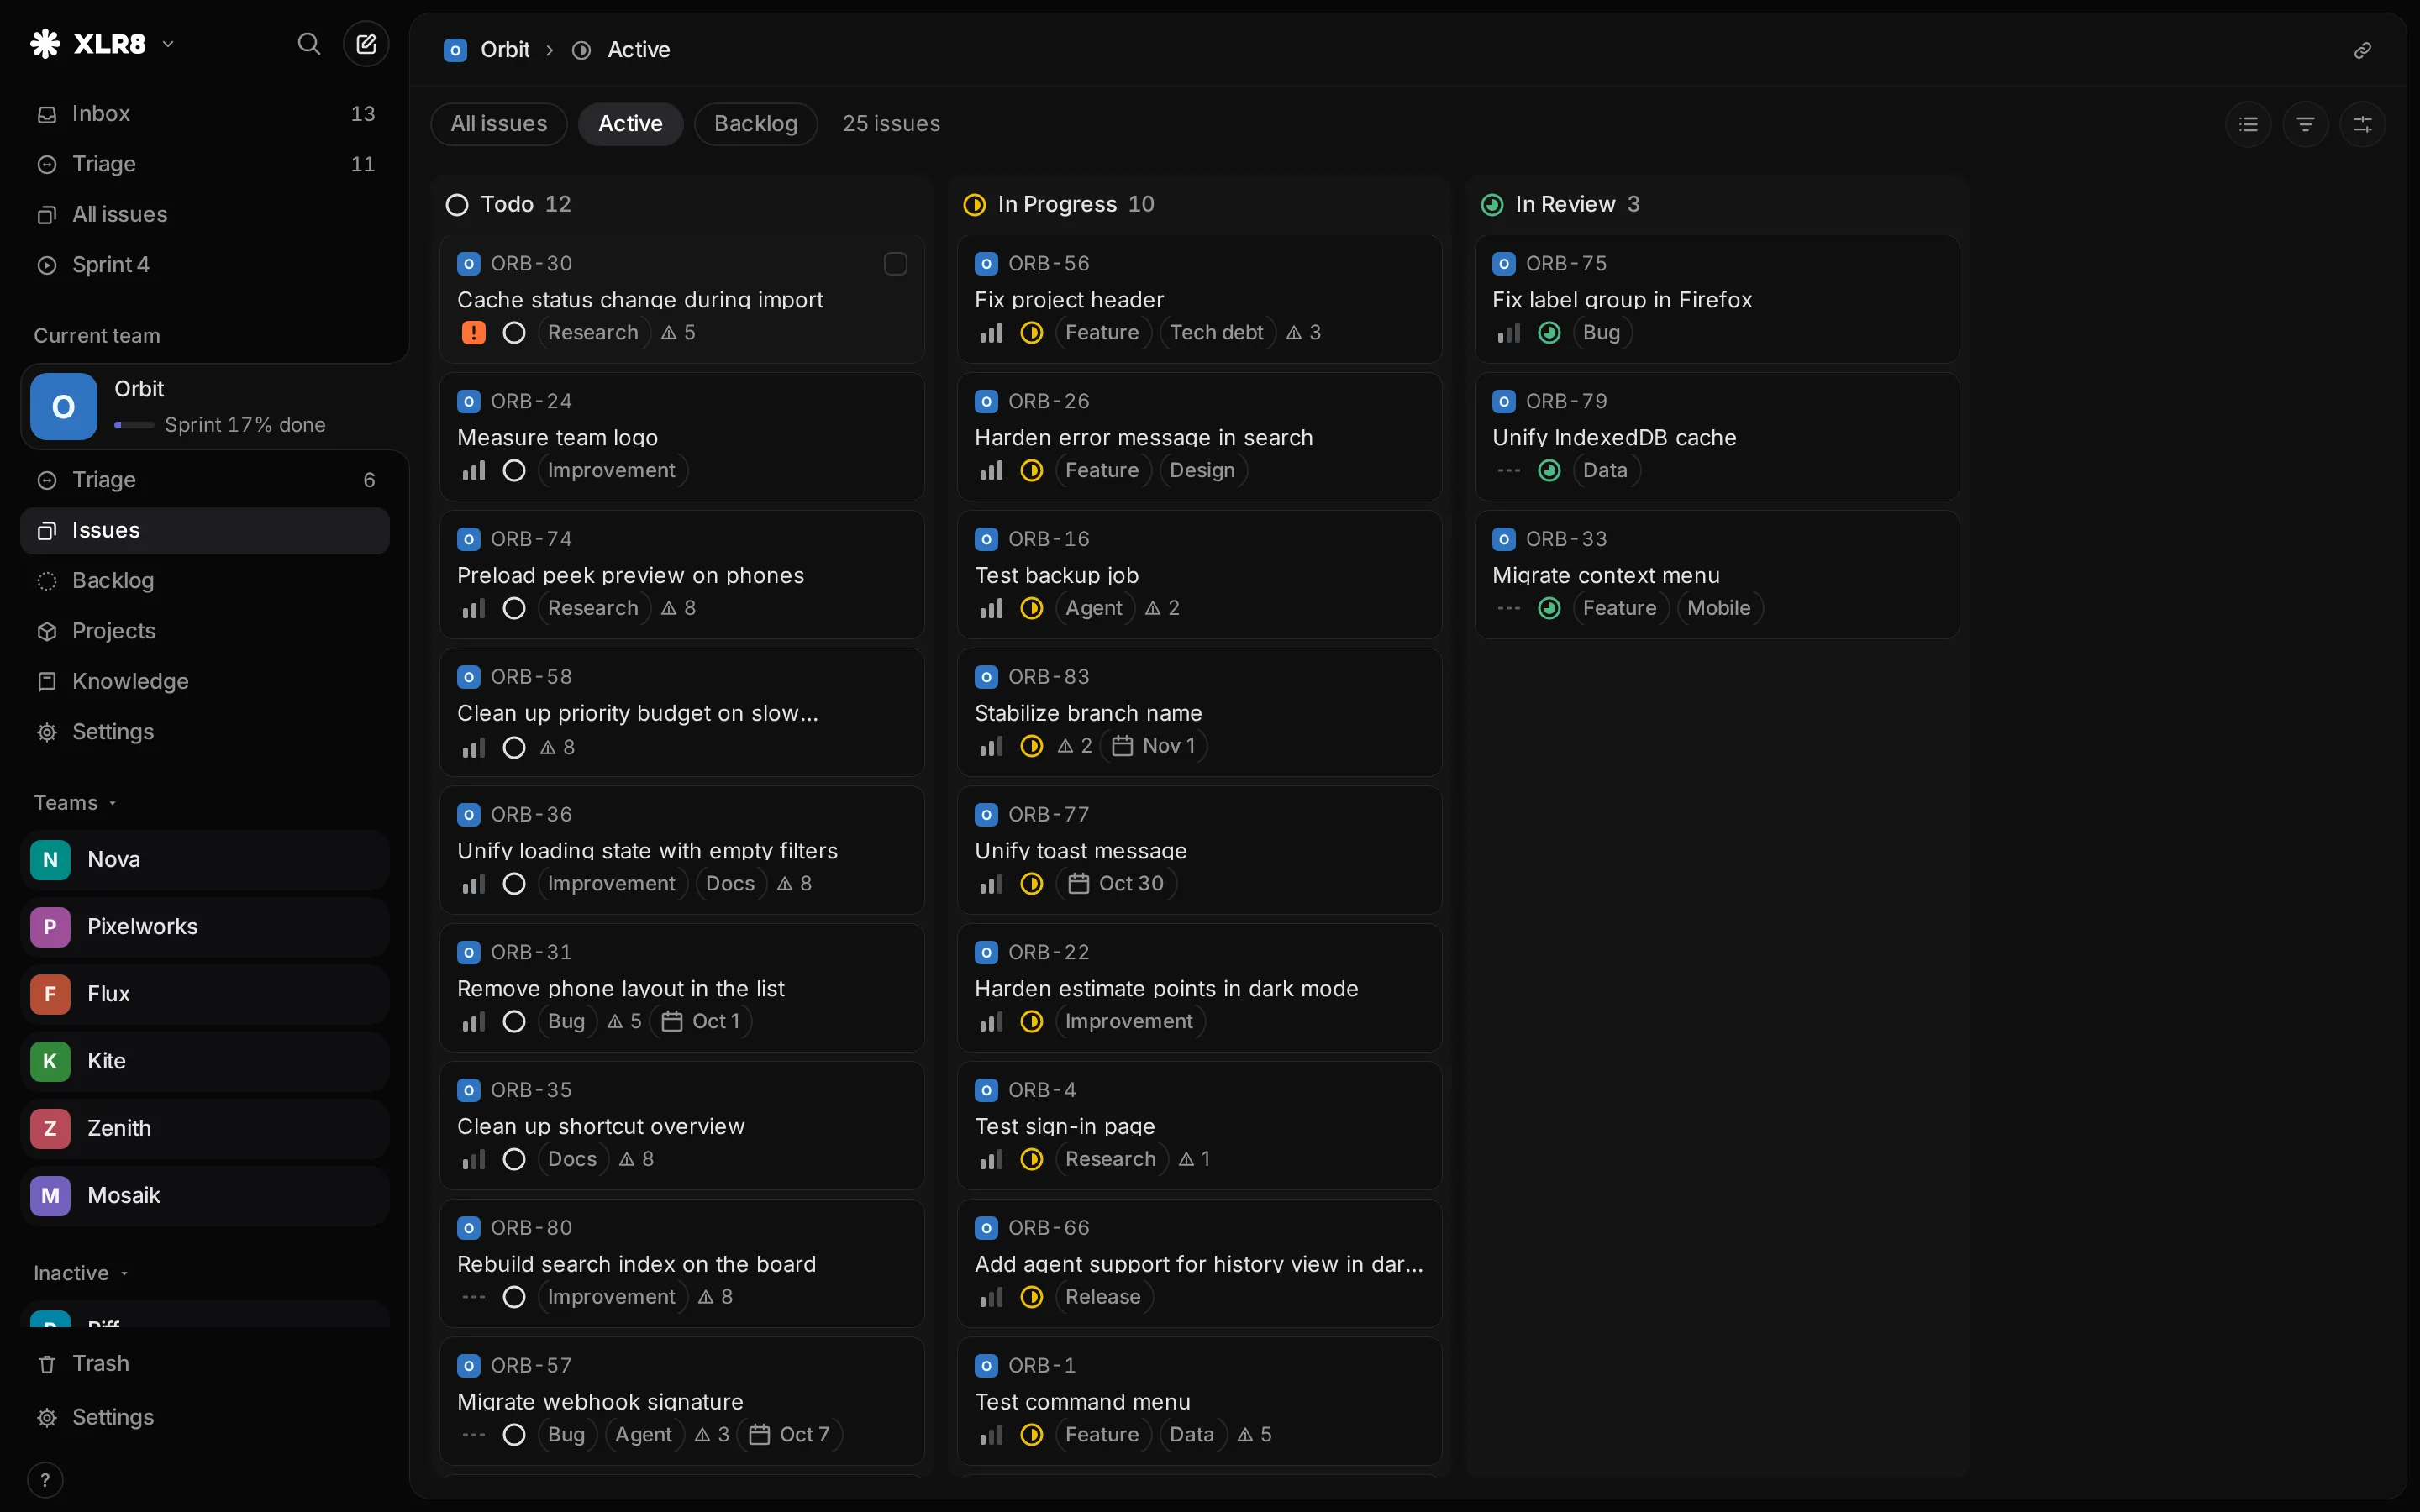Open card Unify IndexedDB cache
Screen dimensions: 2420x1512
tap(1716, 437)
